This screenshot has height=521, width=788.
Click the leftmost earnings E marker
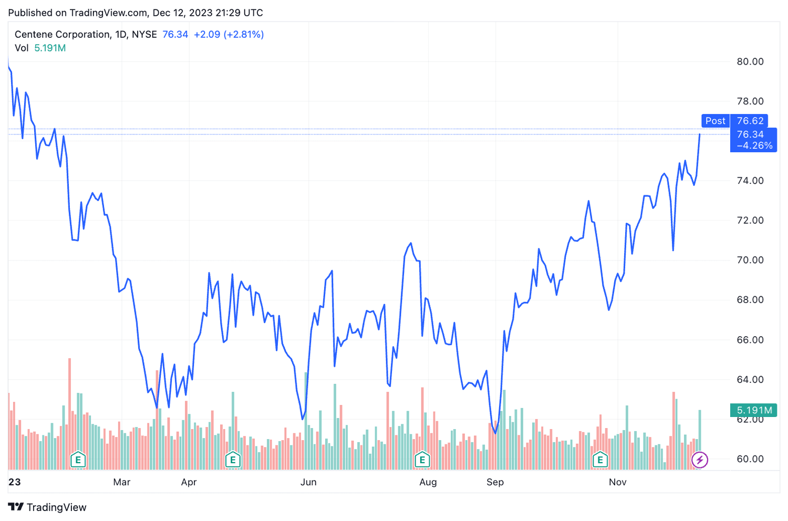(x=78, y=461)
